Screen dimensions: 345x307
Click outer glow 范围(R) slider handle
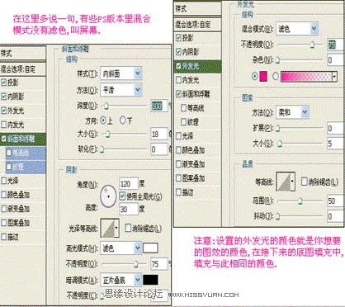pos(300,201)
